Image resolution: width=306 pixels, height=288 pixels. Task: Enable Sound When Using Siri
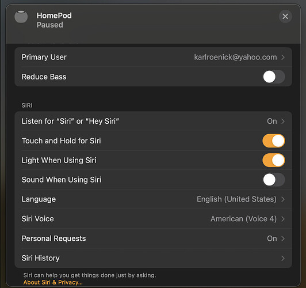coord(274,180)
